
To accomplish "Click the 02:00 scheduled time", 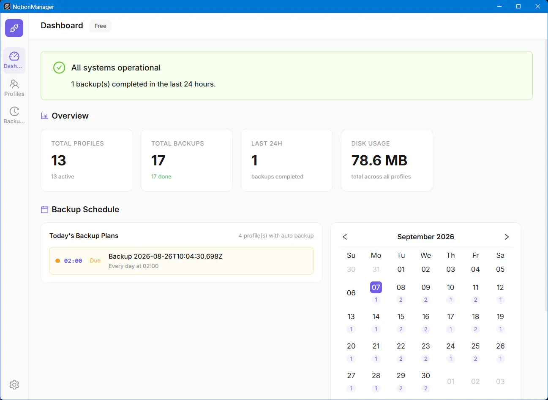I will pos(73,261).
